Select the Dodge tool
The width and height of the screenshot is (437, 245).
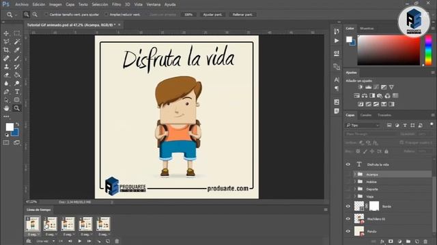[17, 83]
